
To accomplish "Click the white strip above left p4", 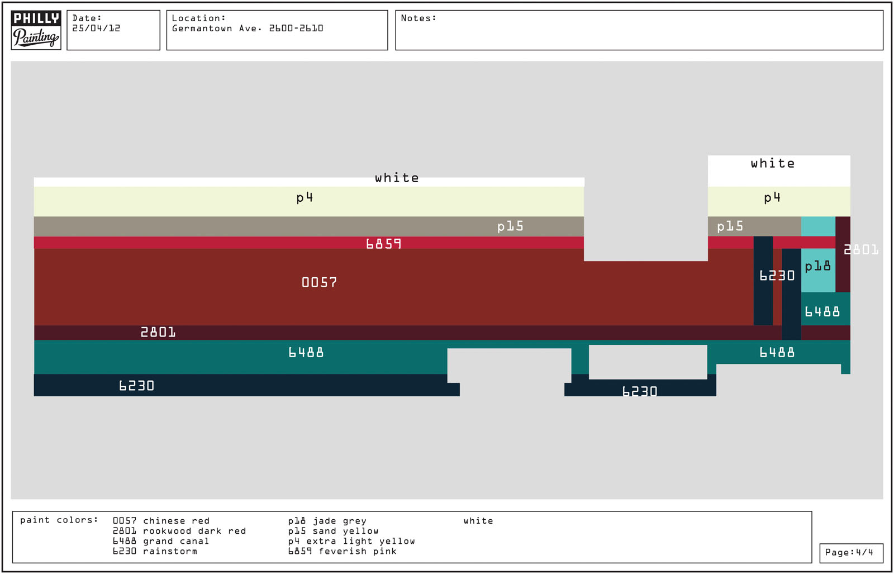I will click(x=309, y=182).
